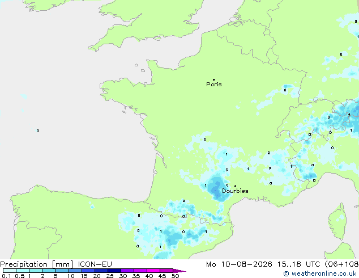Click the '45' legend tick label
This screenshot has width=359, height=278.
[x=162, y=276]
